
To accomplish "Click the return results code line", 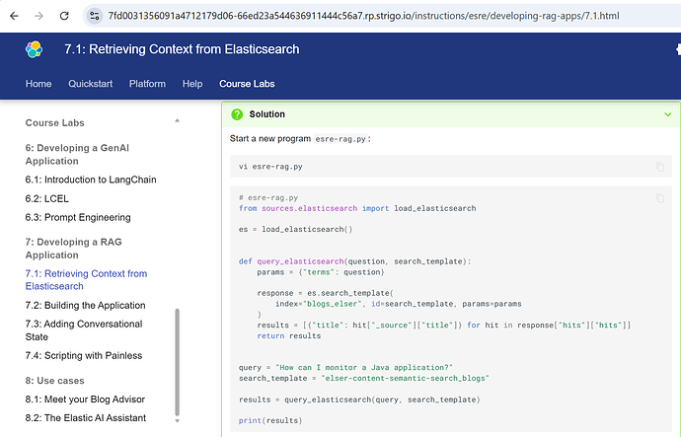I will 289,335.
